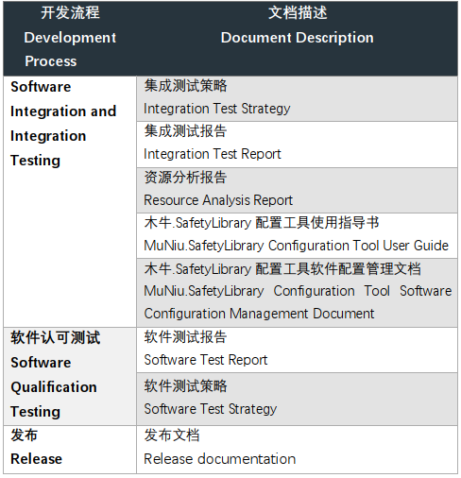The width and height of the screenshot is (461, 478).
Task: Click the 资源分析报告 Chinese text
Action: point(185,178)
